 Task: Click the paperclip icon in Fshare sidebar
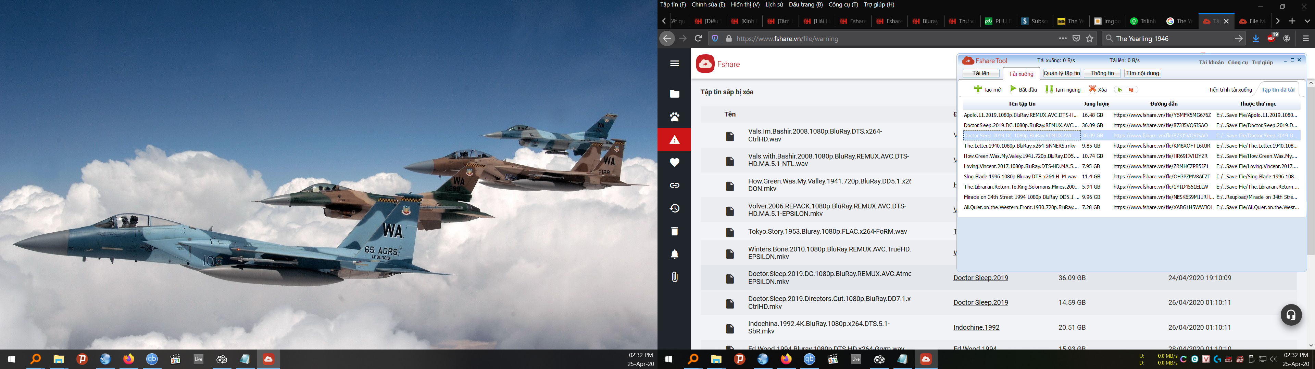pyautogui.click(x=674, y=277)
